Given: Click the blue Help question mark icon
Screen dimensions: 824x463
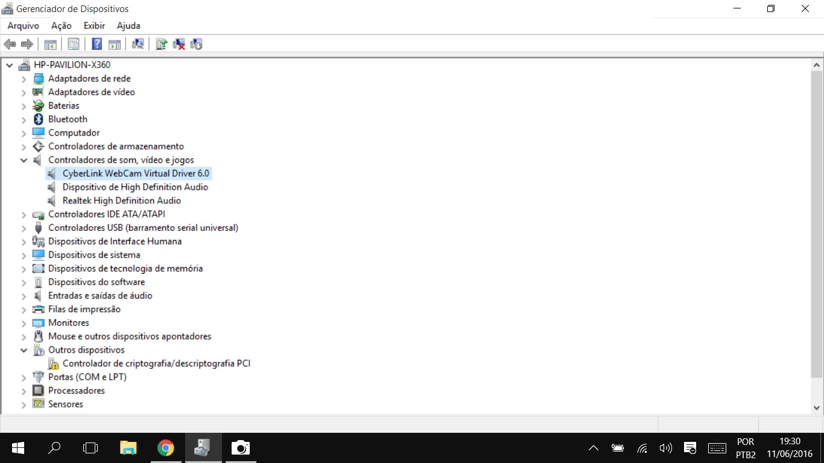Looking at the screenshot, I should [97, 44].
